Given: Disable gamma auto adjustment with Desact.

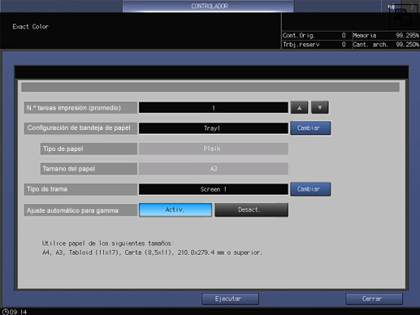Looking at the screenshot, I should coord(251,209).
